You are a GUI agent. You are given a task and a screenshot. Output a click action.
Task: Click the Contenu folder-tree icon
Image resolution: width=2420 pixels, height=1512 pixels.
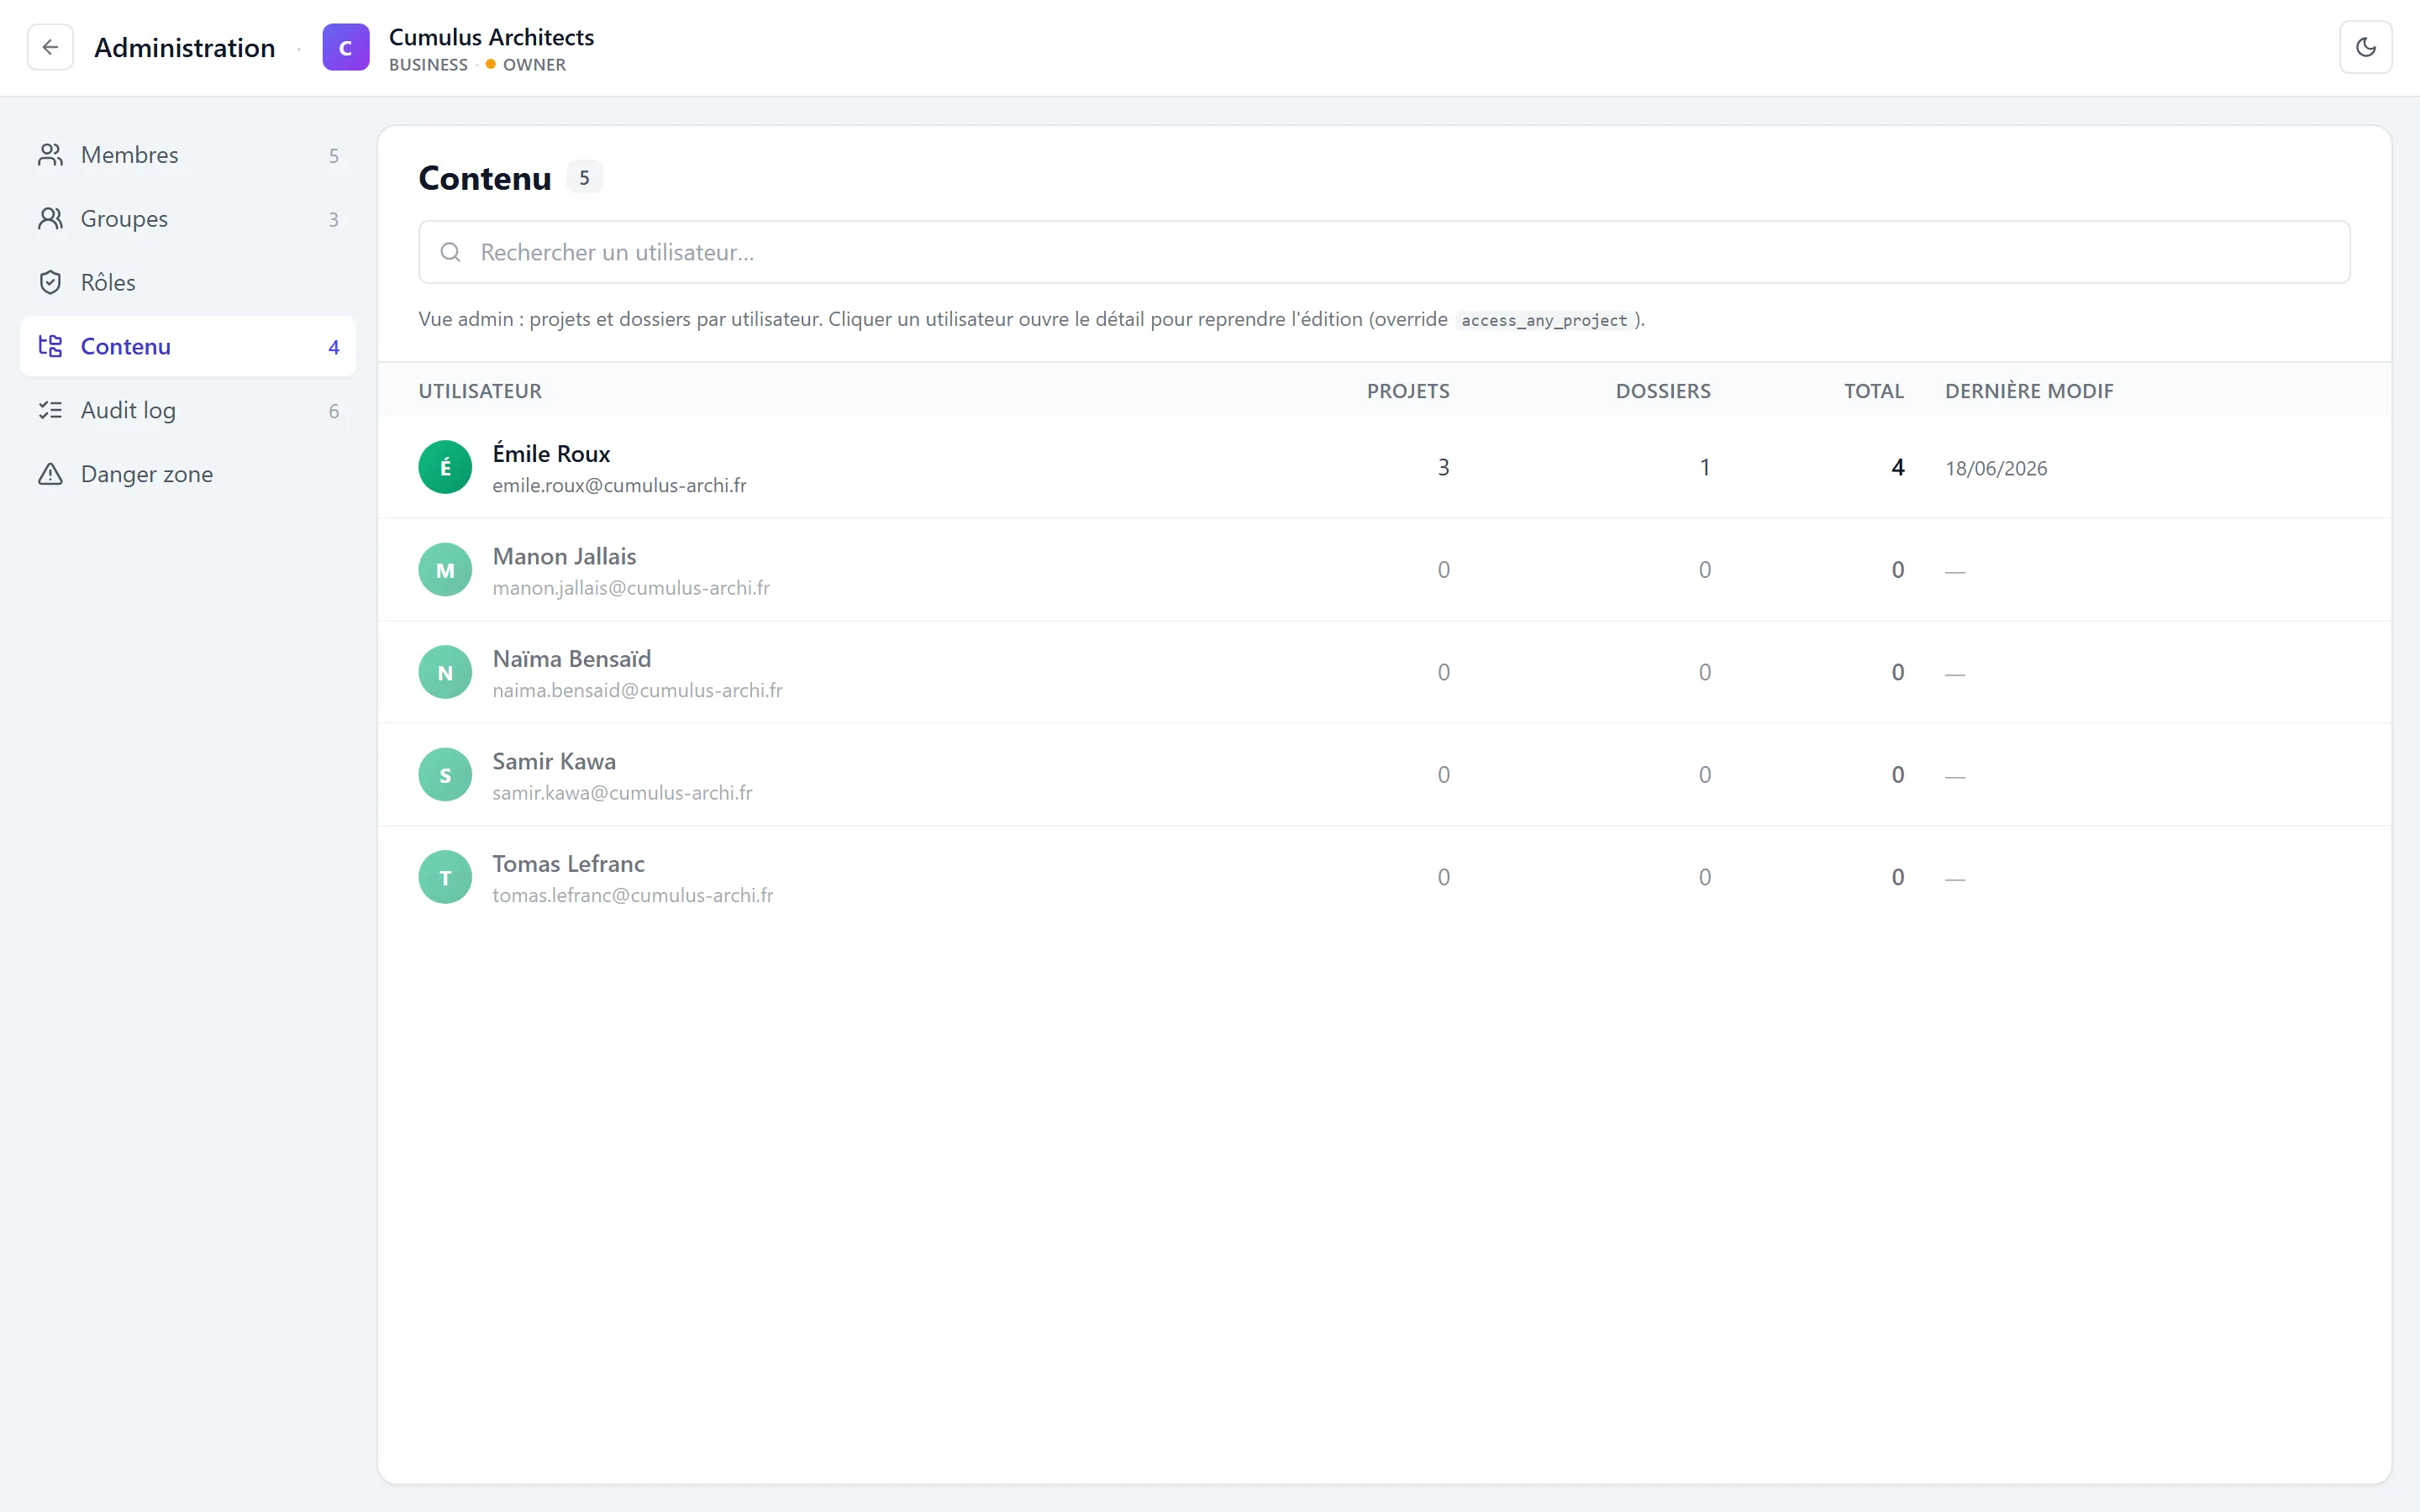point(50,347)
